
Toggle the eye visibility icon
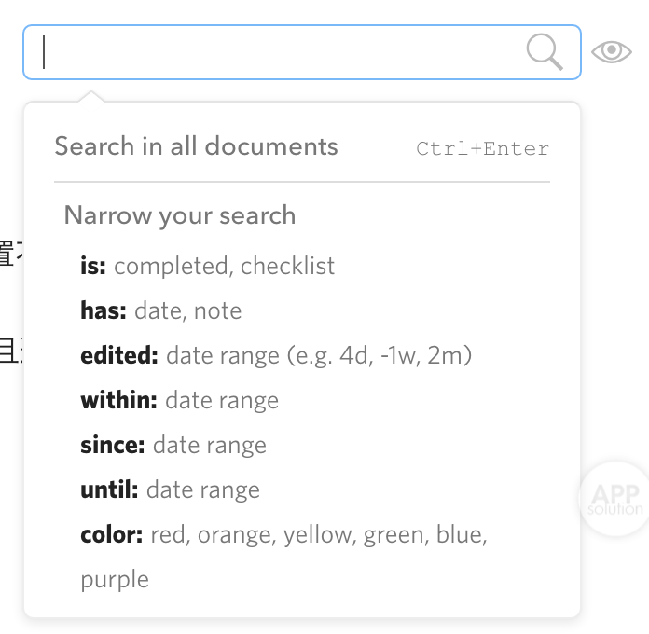pos(612,51)
